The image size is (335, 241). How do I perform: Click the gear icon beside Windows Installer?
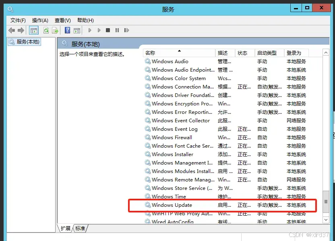tap(148, 154)
